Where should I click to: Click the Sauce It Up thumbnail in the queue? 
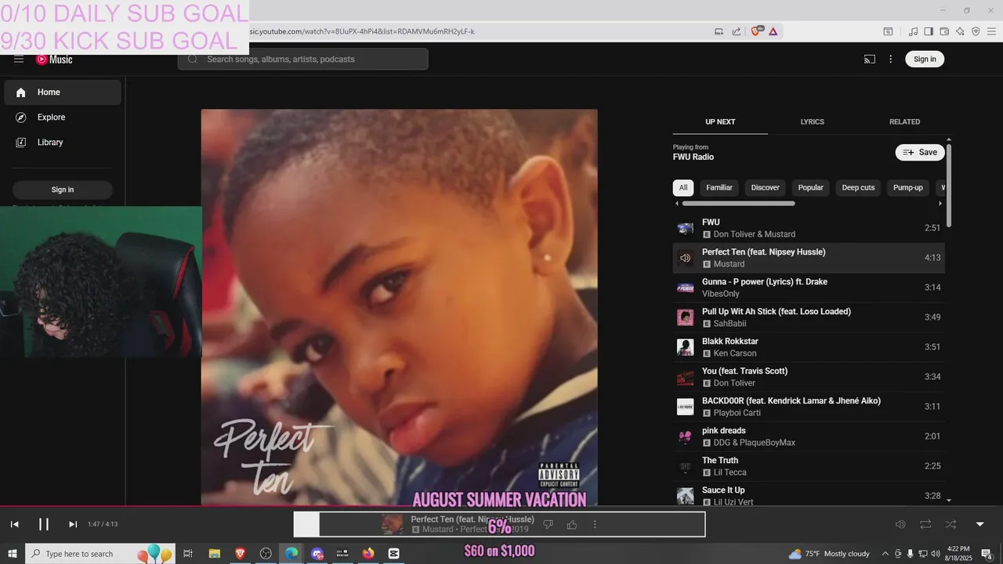(x=686, y=496)
